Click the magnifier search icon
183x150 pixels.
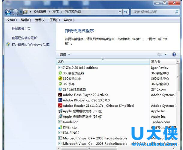177,12
